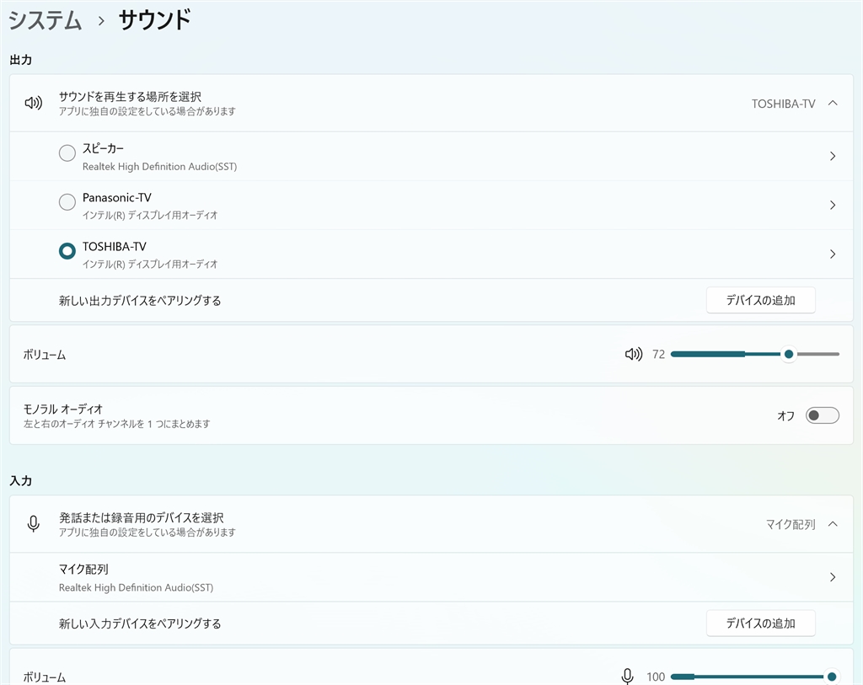This screenshot has height=685, width=863.
Task: Click the サウンド page title
Action: [155, 20]
